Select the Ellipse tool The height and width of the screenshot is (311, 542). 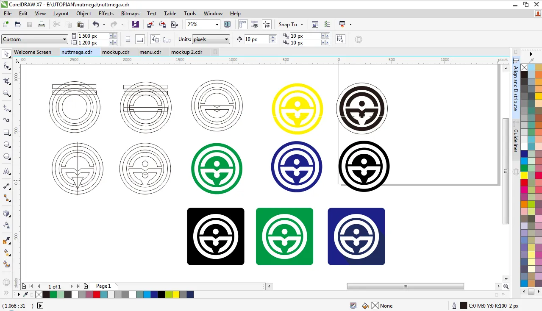(6, 144)
